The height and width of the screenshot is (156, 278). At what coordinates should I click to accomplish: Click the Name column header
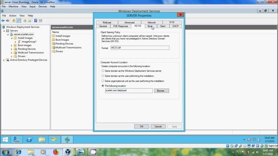56,32
